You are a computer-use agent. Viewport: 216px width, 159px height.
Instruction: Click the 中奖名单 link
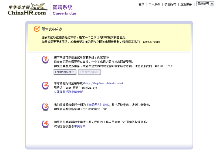coord(80,126)
